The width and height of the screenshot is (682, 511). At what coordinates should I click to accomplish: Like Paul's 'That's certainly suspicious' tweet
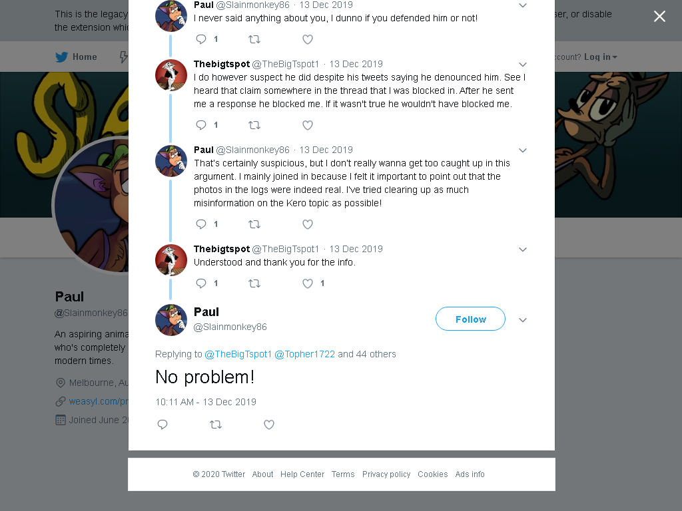pyautogui.click(x=308, y=224)
